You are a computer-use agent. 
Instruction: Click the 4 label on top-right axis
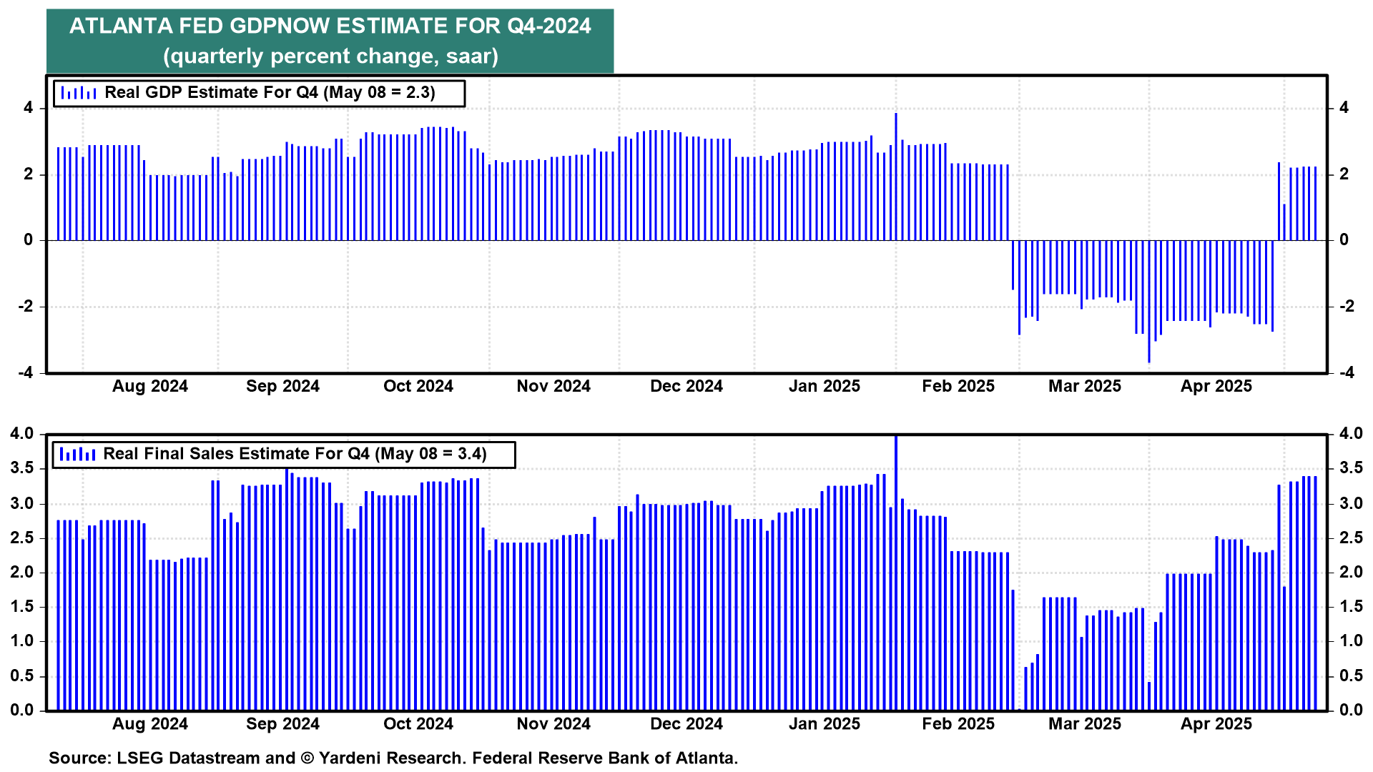(x=1344, y=108)
